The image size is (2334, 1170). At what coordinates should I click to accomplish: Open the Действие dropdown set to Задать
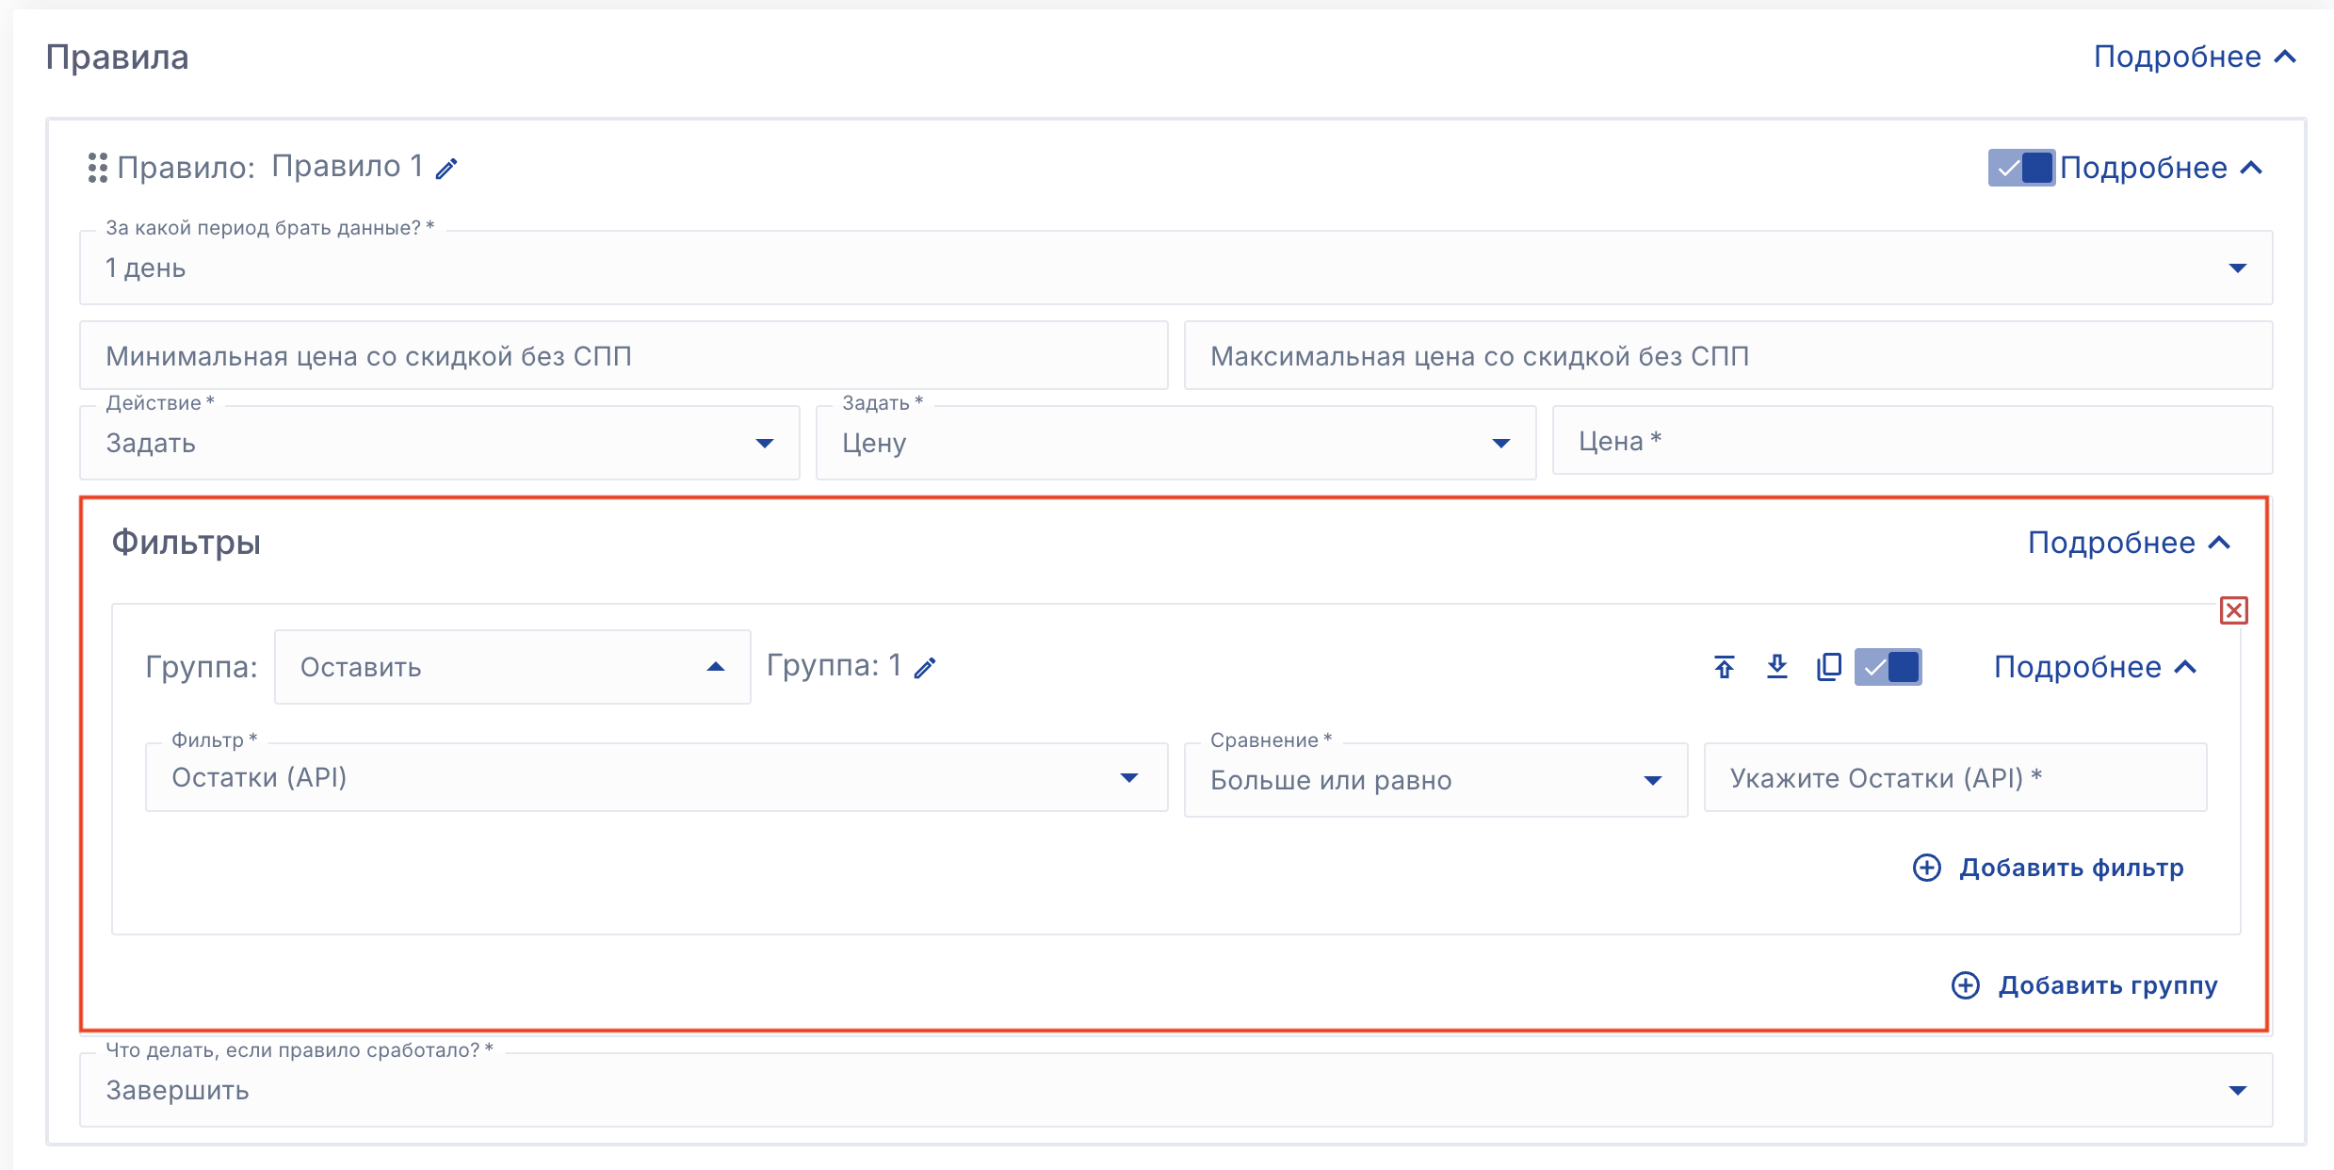point(439,443)
